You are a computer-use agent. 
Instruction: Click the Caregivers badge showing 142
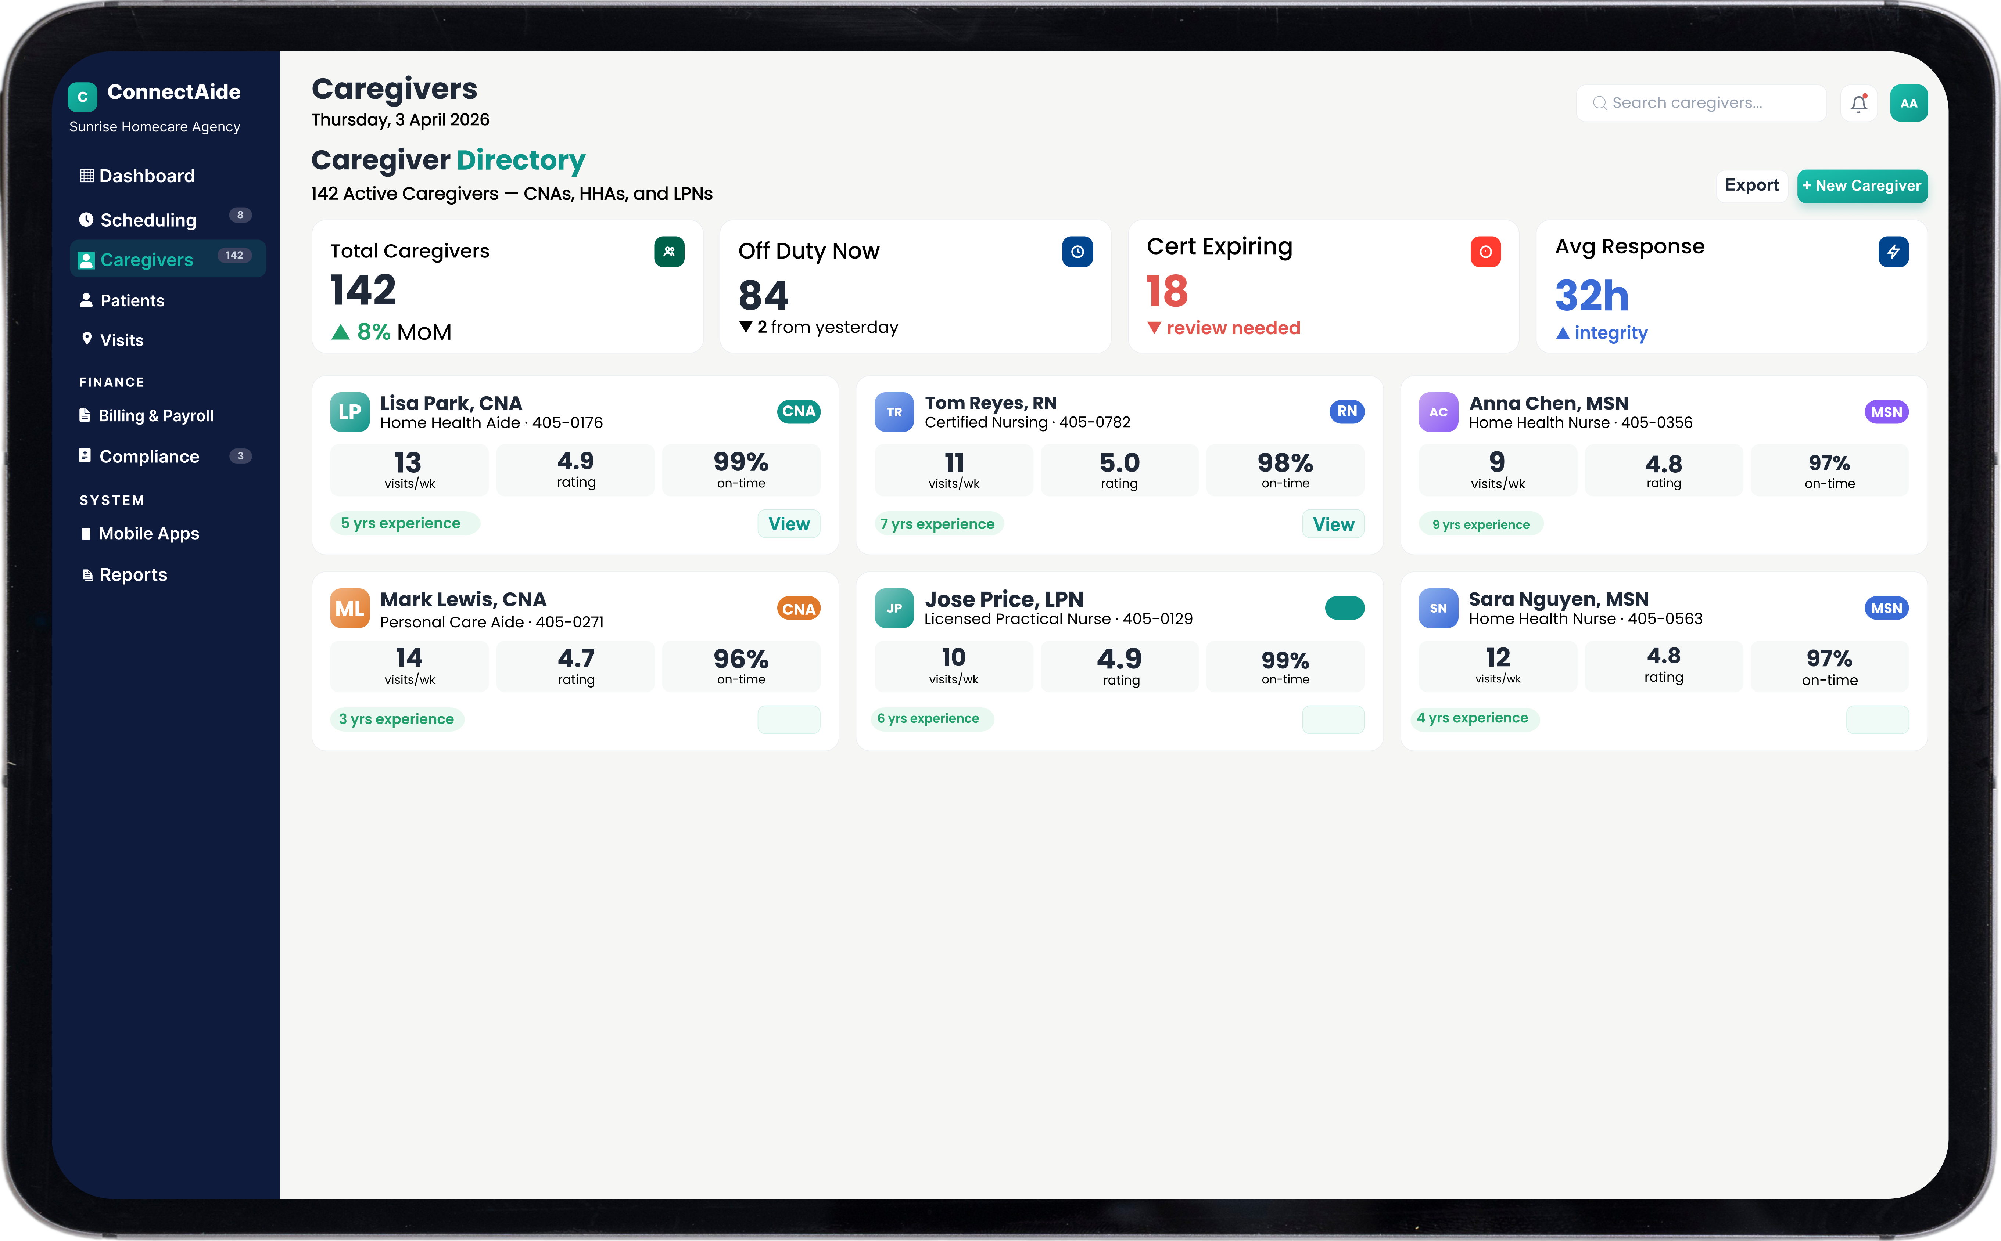pyautogui.click(x=234, y=255)
